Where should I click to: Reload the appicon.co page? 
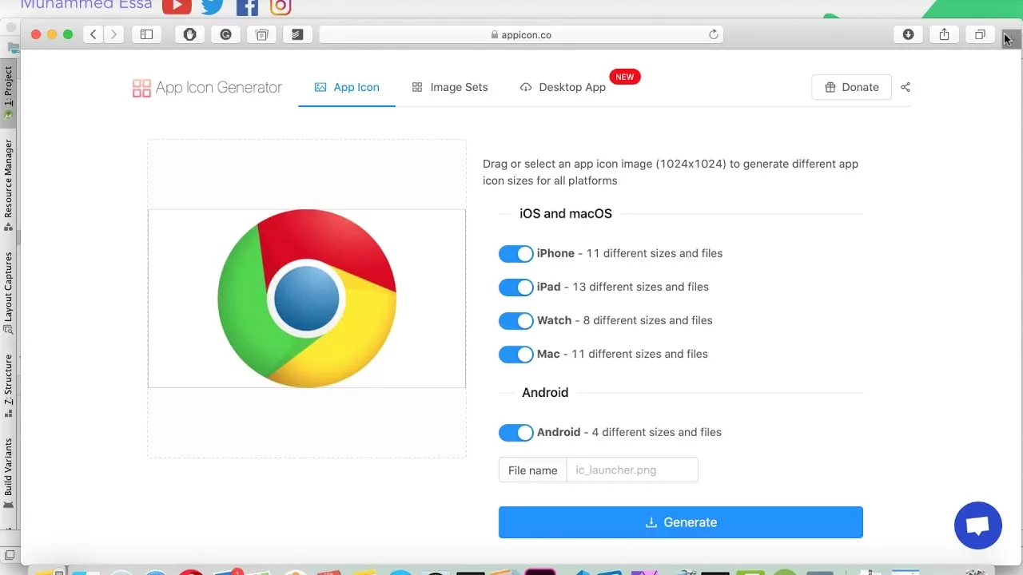pyautogui.click(x=714, y=34)
